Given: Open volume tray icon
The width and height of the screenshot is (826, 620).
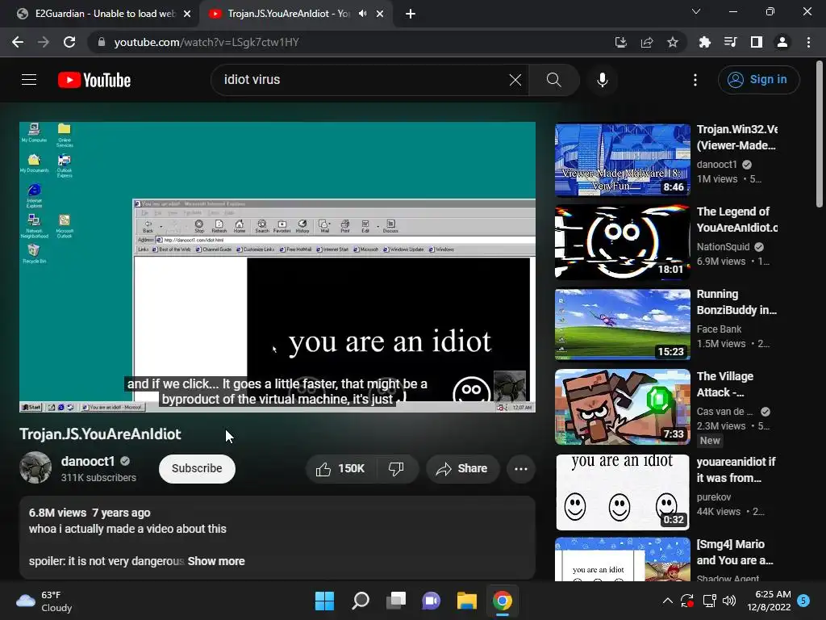Looking at the screenshot, I should [729, 601].
